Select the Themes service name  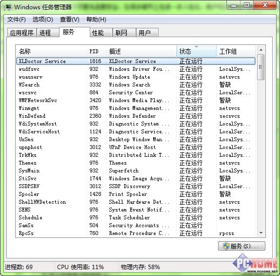pos(27,163)
